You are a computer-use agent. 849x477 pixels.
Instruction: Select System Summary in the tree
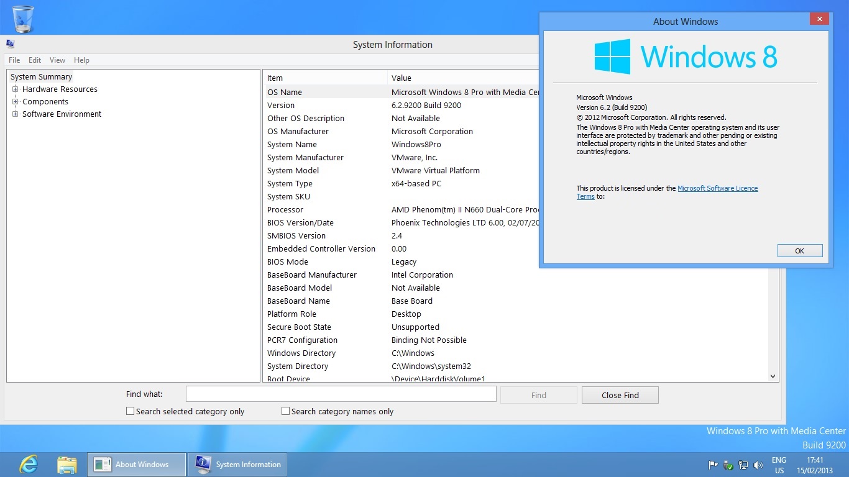tap(42, 76)
